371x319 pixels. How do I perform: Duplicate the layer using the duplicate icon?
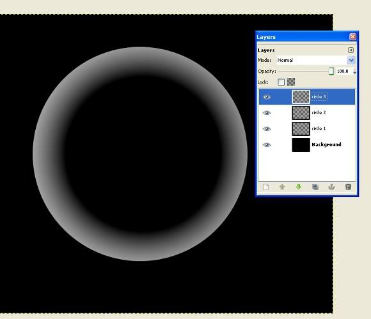click(x=315, y=187)
